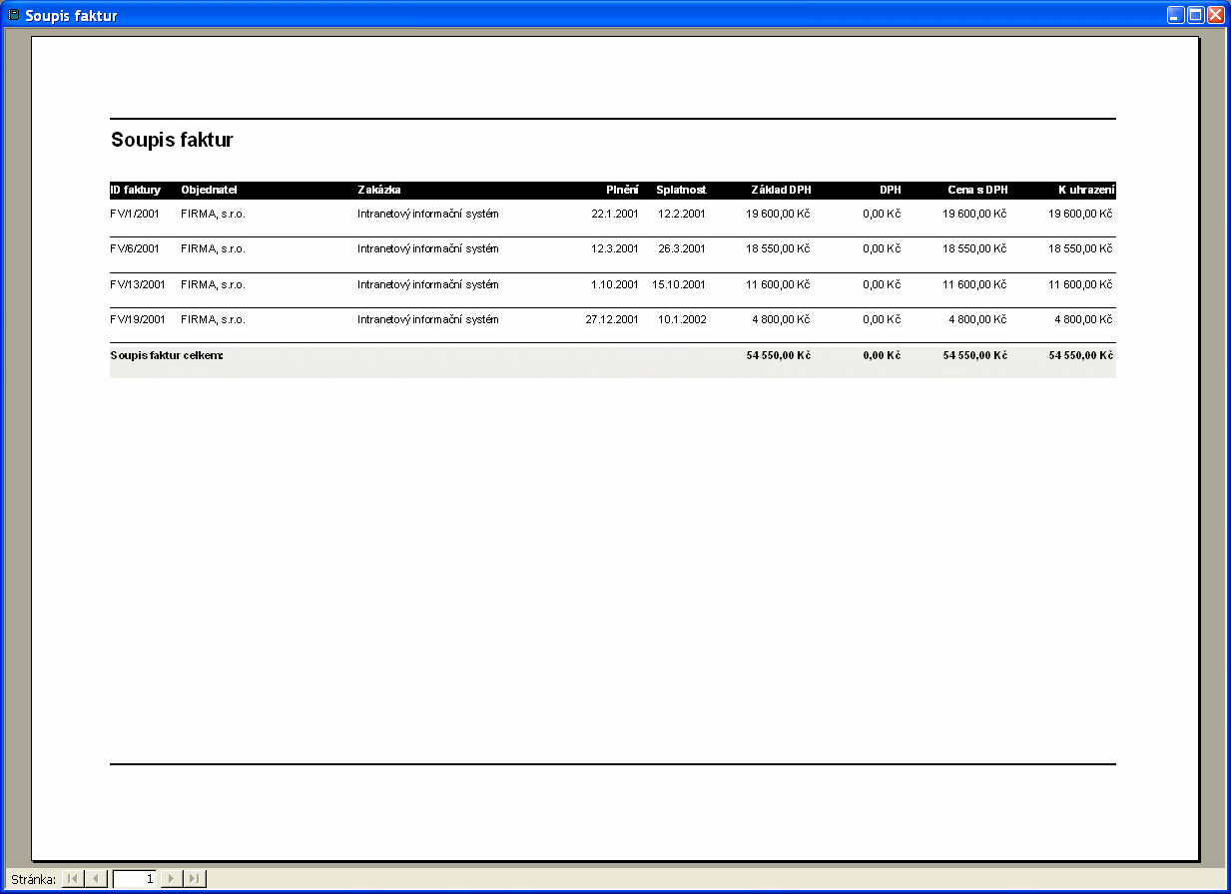This screenshot has height=894, width=1231.
Task: Go to the next report page
Action: pyautogui.click(x=172, y=878)
